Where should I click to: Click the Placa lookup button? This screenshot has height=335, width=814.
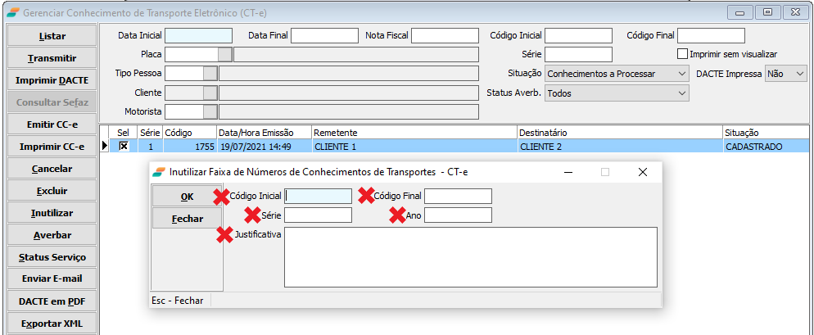[224, 54]
